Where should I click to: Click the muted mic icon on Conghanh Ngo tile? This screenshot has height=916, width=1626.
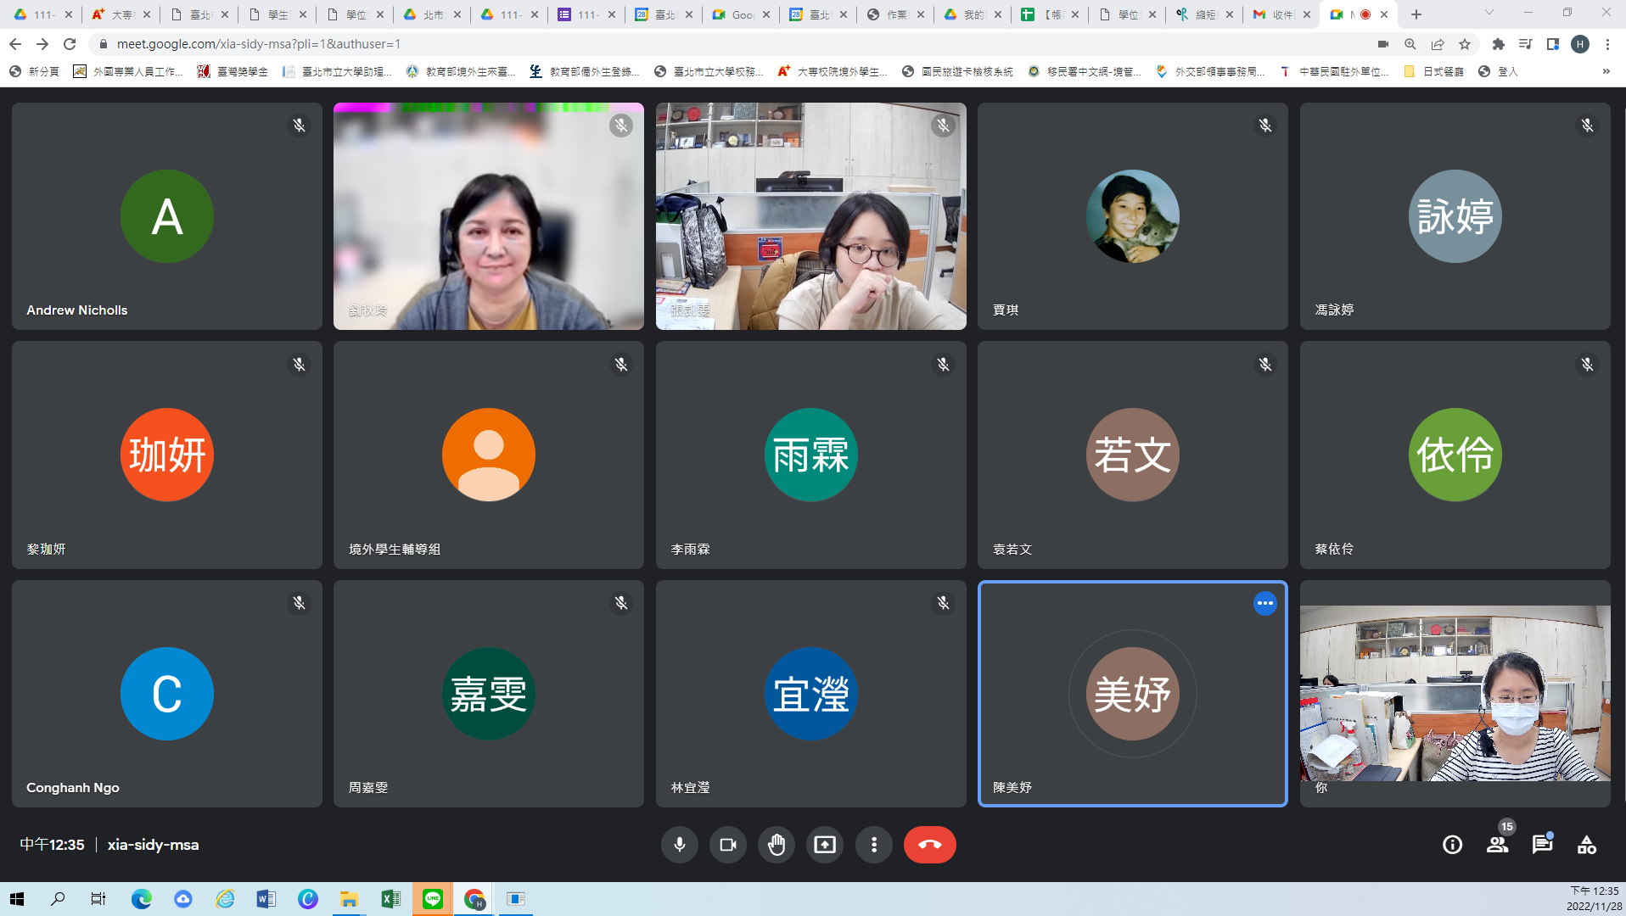click(299, 603)
